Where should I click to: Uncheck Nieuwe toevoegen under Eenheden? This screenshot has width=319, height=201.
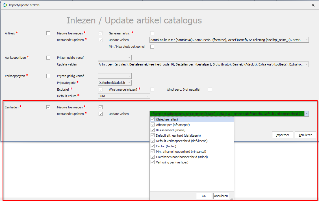pos(101,107)
